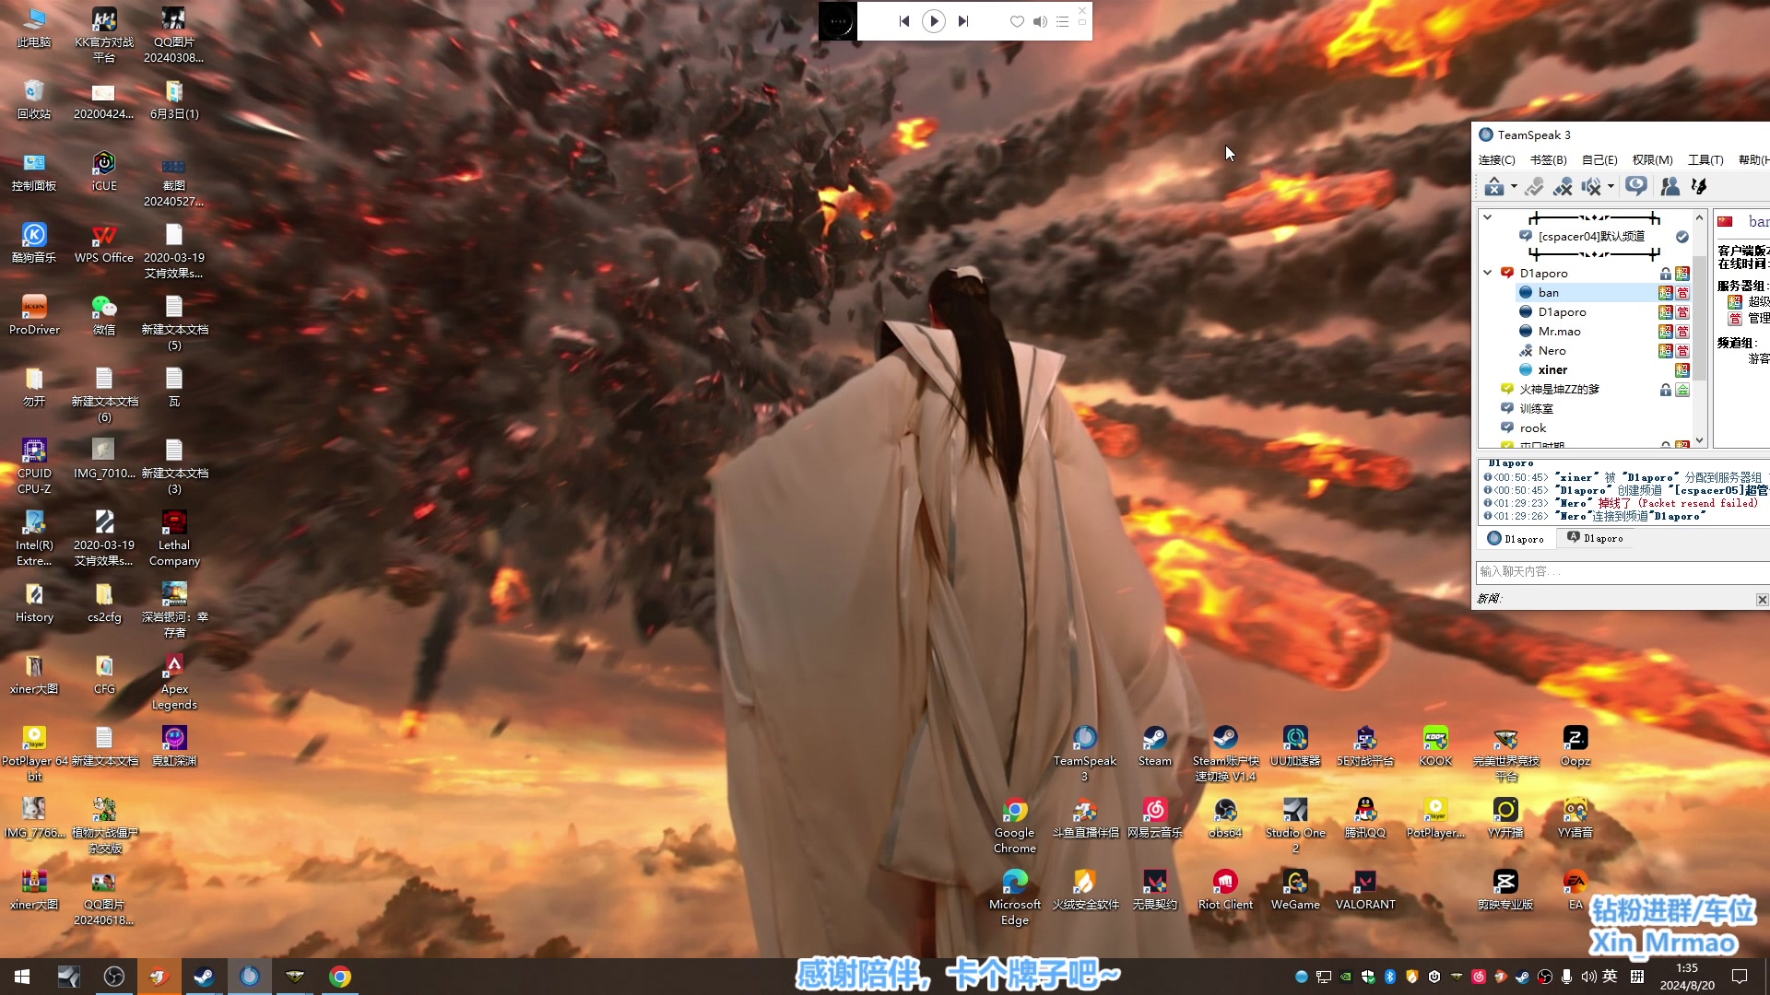Select user Mr.mao in channel list
The height and width of the screenshot is (995, 1770).
(x=1560, y=332)
